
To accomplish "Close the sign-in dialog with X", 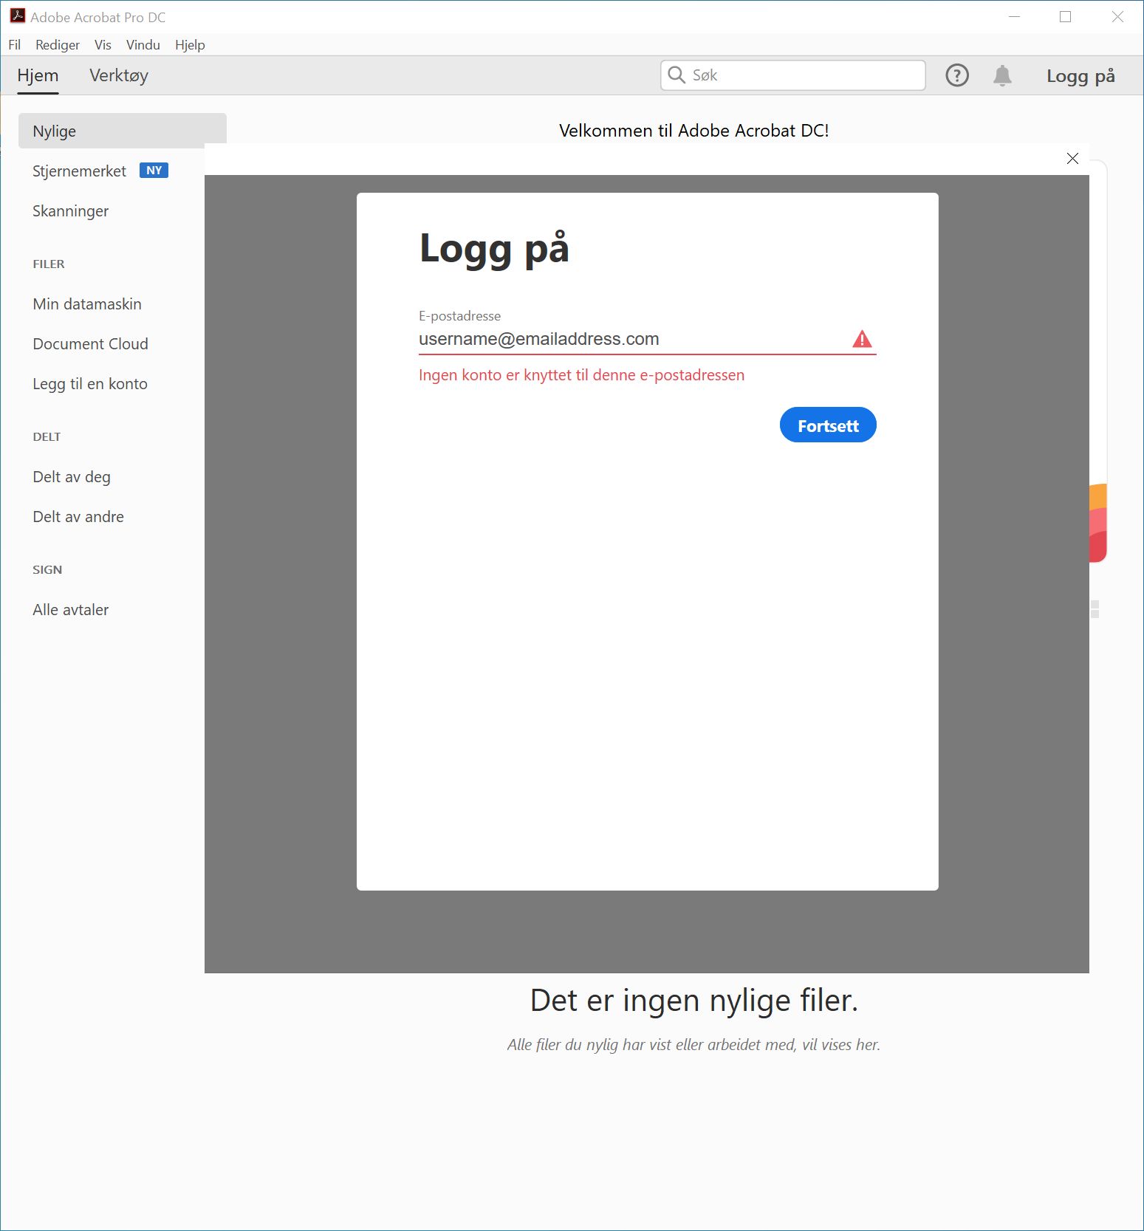I will pyautogui.click(x=1072, y=158).
